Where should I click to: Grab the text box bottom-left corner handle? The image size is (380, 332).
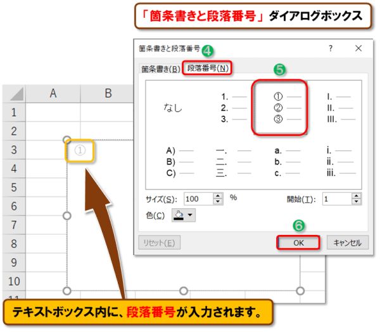(67, 291)
